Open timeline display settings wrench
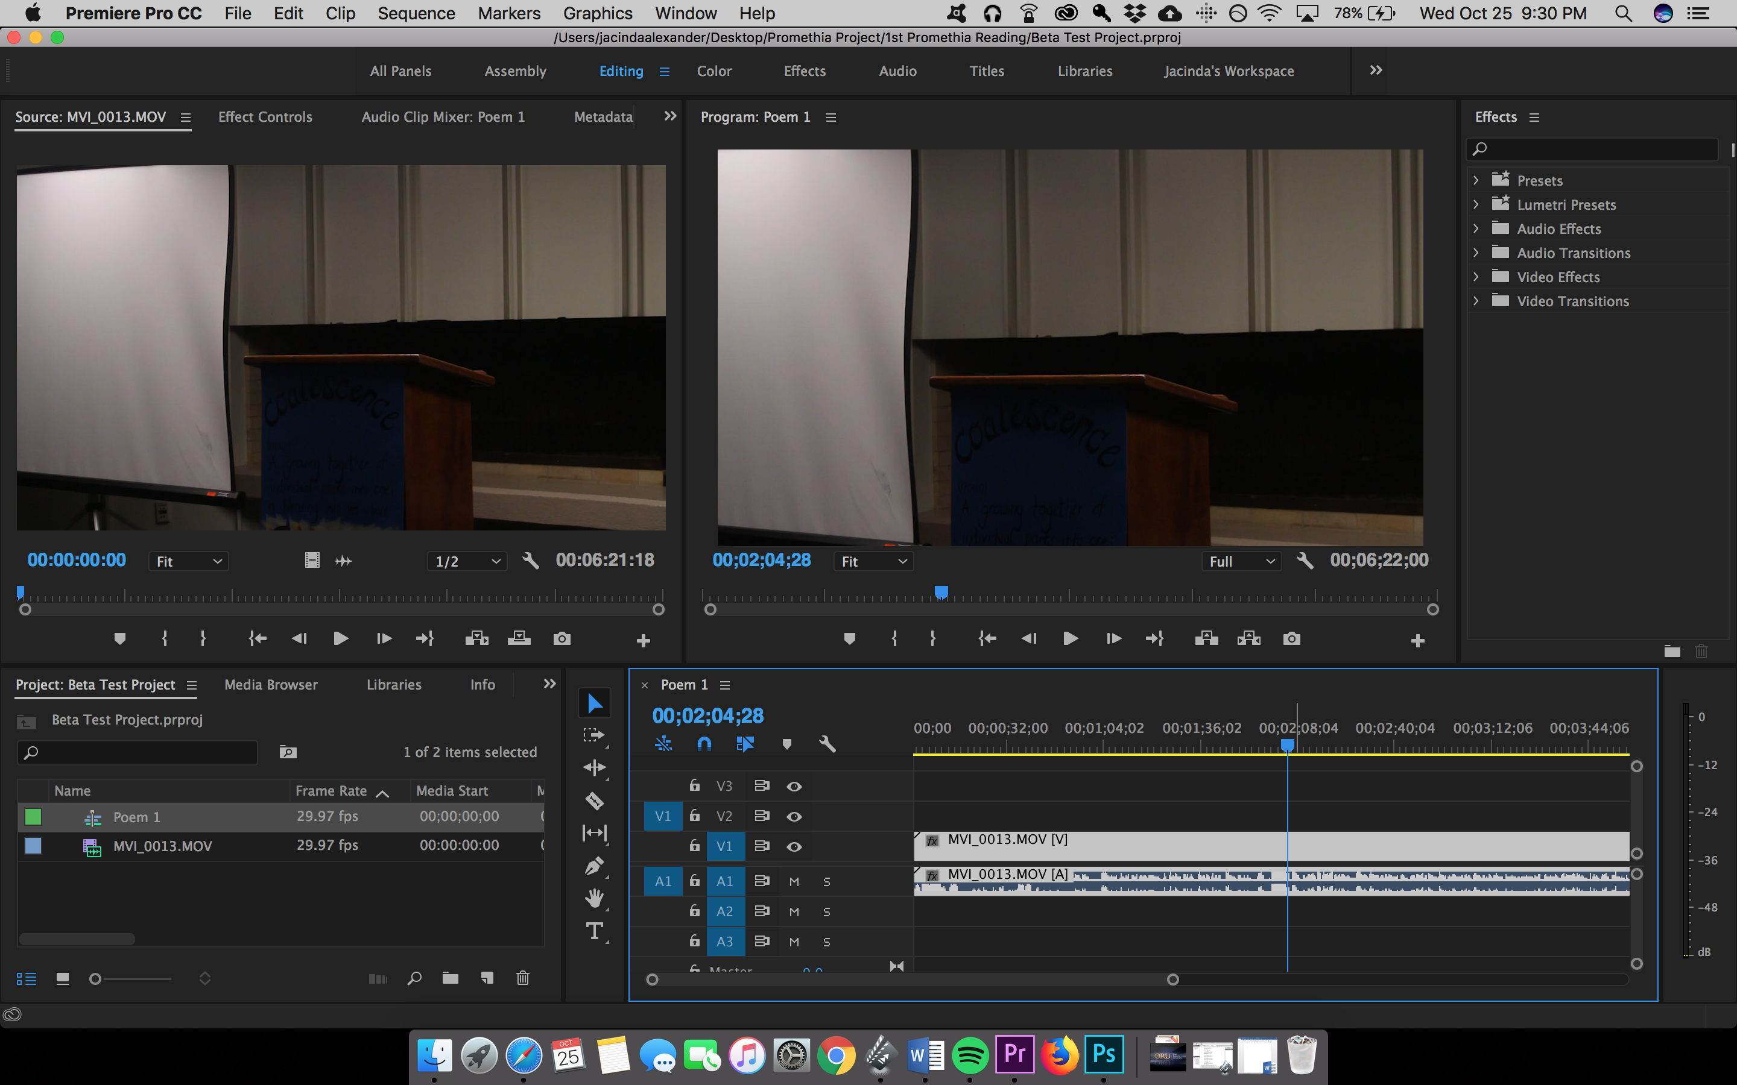 (x=827, y=744)
